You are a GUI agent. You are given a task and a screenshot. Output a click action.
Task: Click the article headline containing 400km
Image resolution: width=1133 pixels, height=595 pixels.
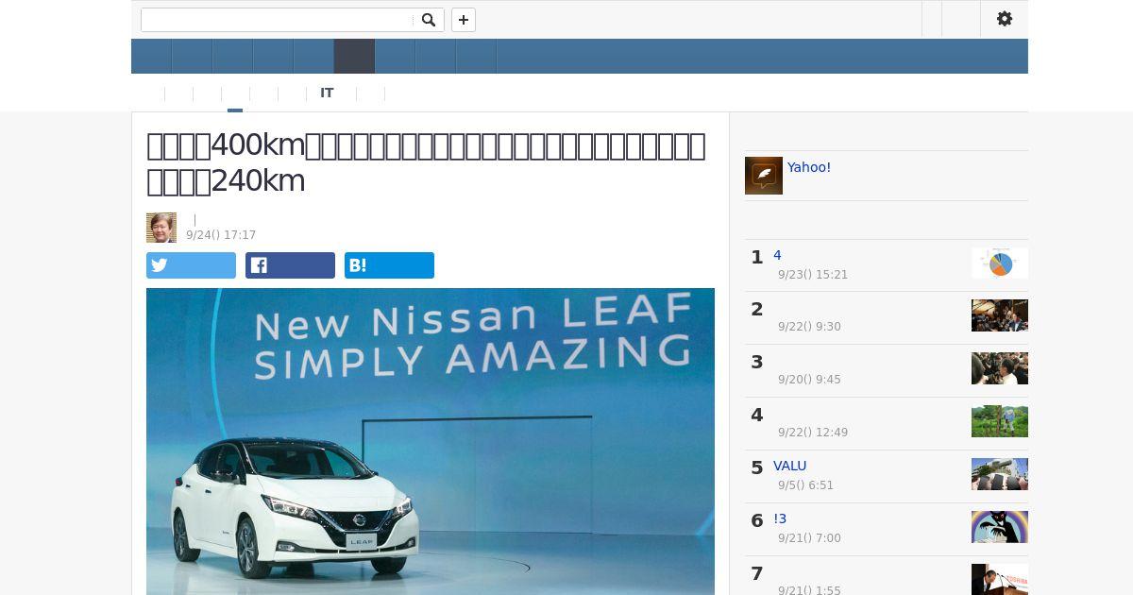(x=426, y=163)
